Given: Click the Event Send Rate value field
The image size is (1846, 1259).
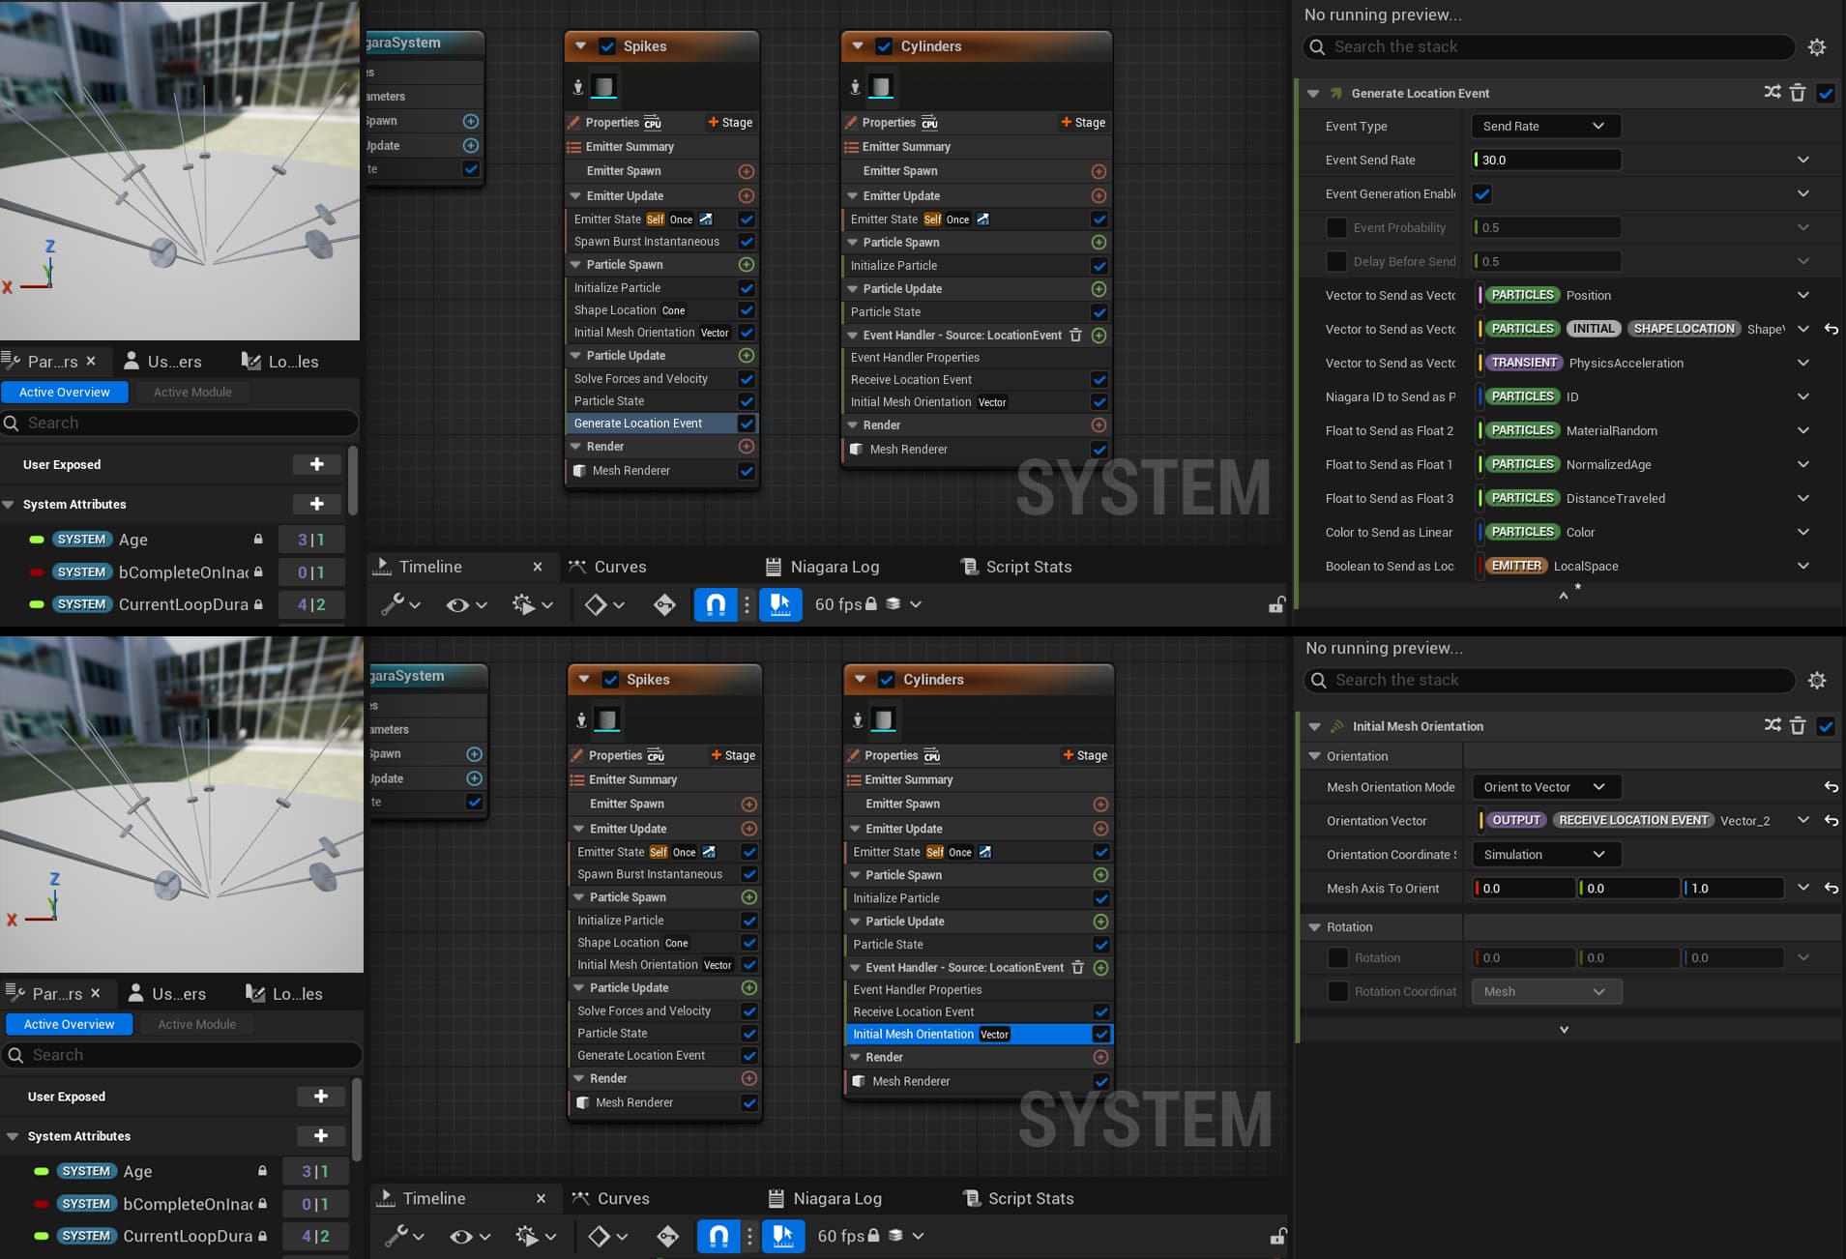Looking at the screenshot, I should (1546, 161).
